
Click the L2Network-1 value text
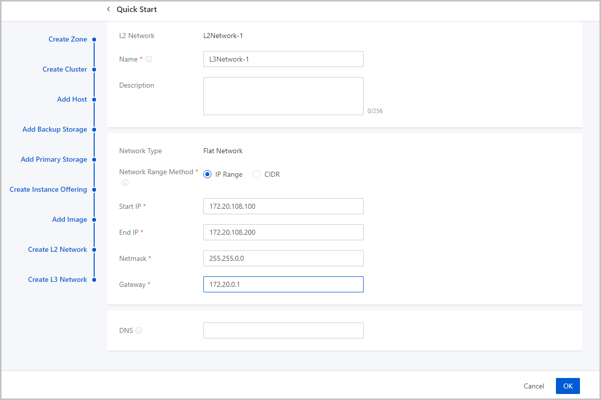point(223,36)
